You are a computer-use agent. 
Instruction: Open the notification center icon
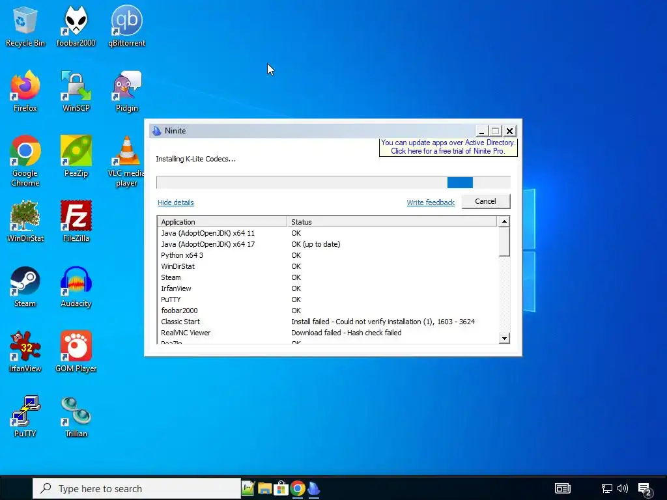coord(645,490)
